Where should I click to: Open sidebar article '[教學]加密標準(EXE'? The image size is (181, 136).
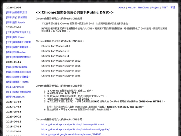tap(17, 12)
